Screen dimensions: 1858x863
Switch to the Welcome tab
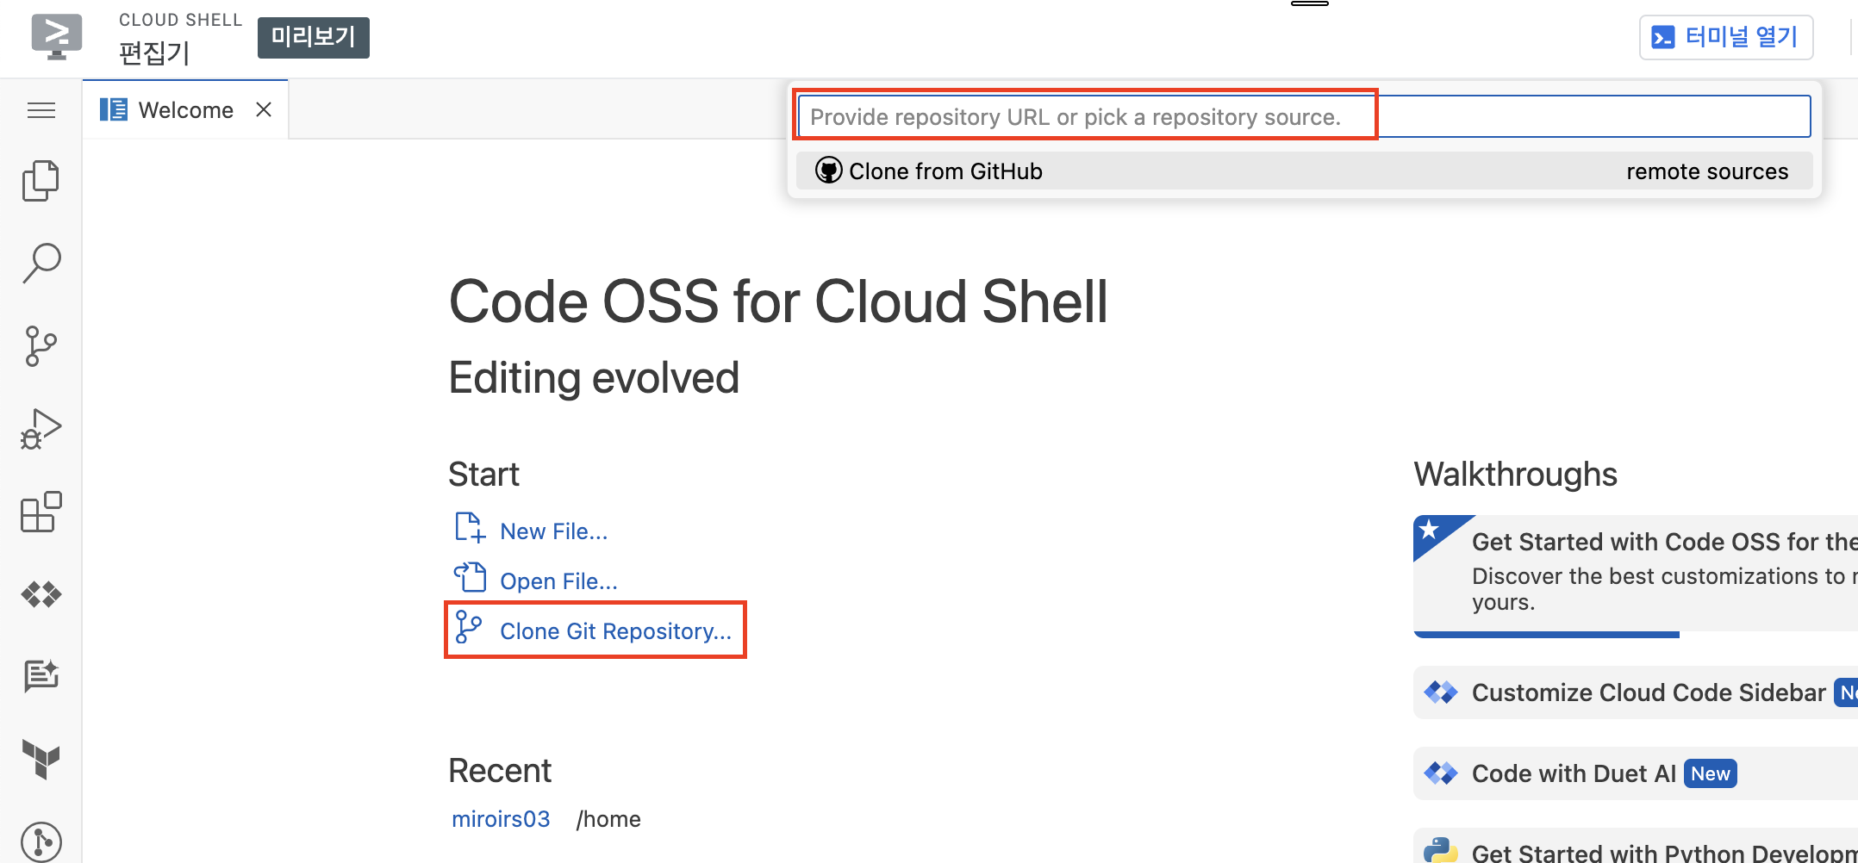(185, 109)
